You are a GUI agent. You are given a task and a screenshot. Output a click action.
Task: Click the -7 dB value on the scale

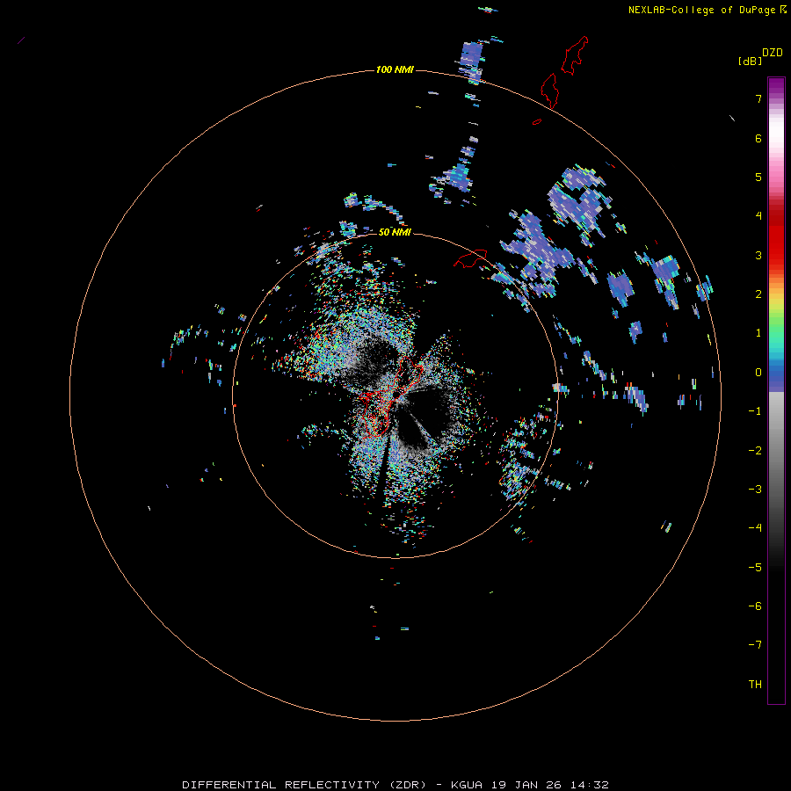755,645
